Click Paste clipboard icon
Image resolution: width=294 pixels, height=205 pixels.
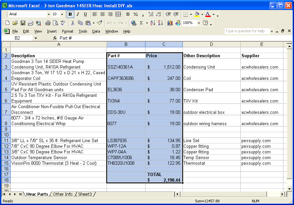pyautogui.click(x=88, y=23)
